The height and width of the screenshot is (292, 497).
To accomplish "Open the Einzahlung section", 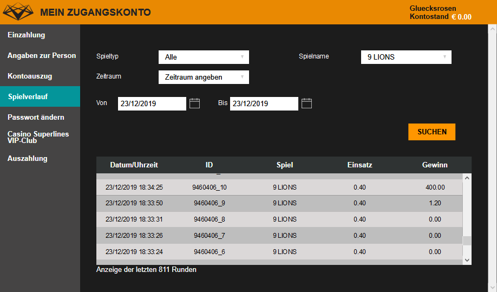I will click(27, 35).
